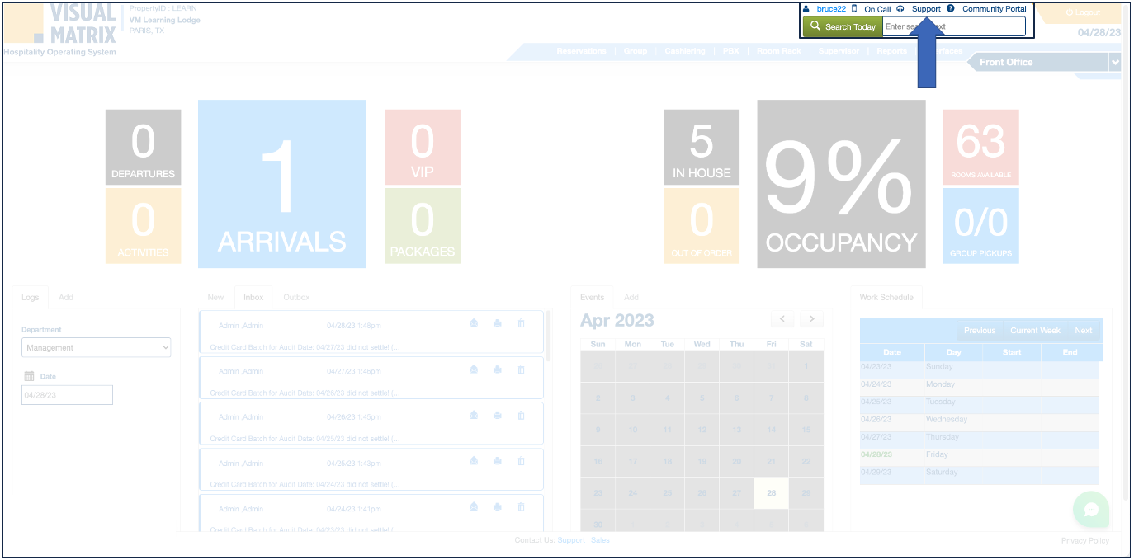Image resolution: width=1134 pixels, height=560 pixels.
Task: Delete the 04/28/23 1:48pm inbox message
Action: pyautogui.click(x=521, y=324)
